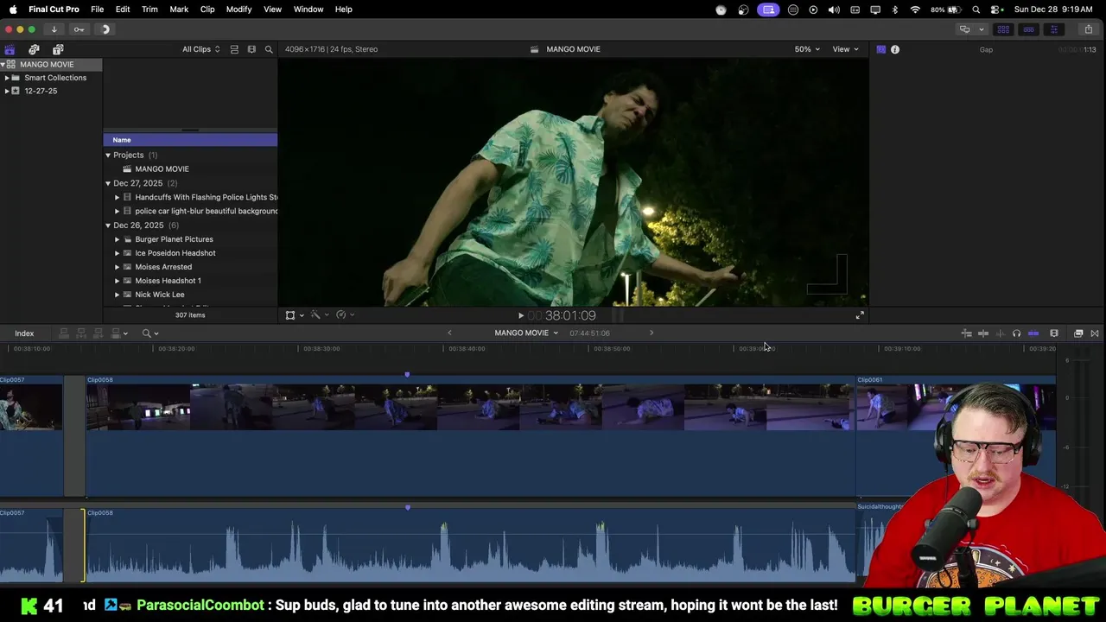1106x622 pixels.
Task: Toggle filmstrip and list view in browser
Action: (x=234, y=49)
